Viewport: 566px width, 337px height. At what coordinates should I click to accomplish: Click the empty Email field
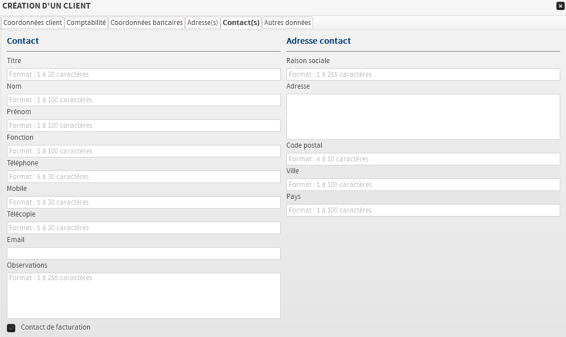(143, 253)
